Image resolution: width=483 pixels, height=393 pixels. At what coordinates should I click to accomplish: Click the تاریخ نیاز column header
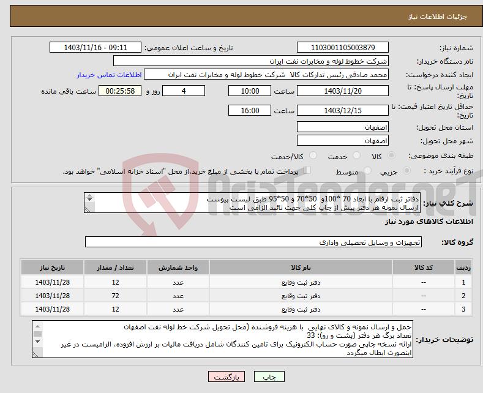coord(53,268)
